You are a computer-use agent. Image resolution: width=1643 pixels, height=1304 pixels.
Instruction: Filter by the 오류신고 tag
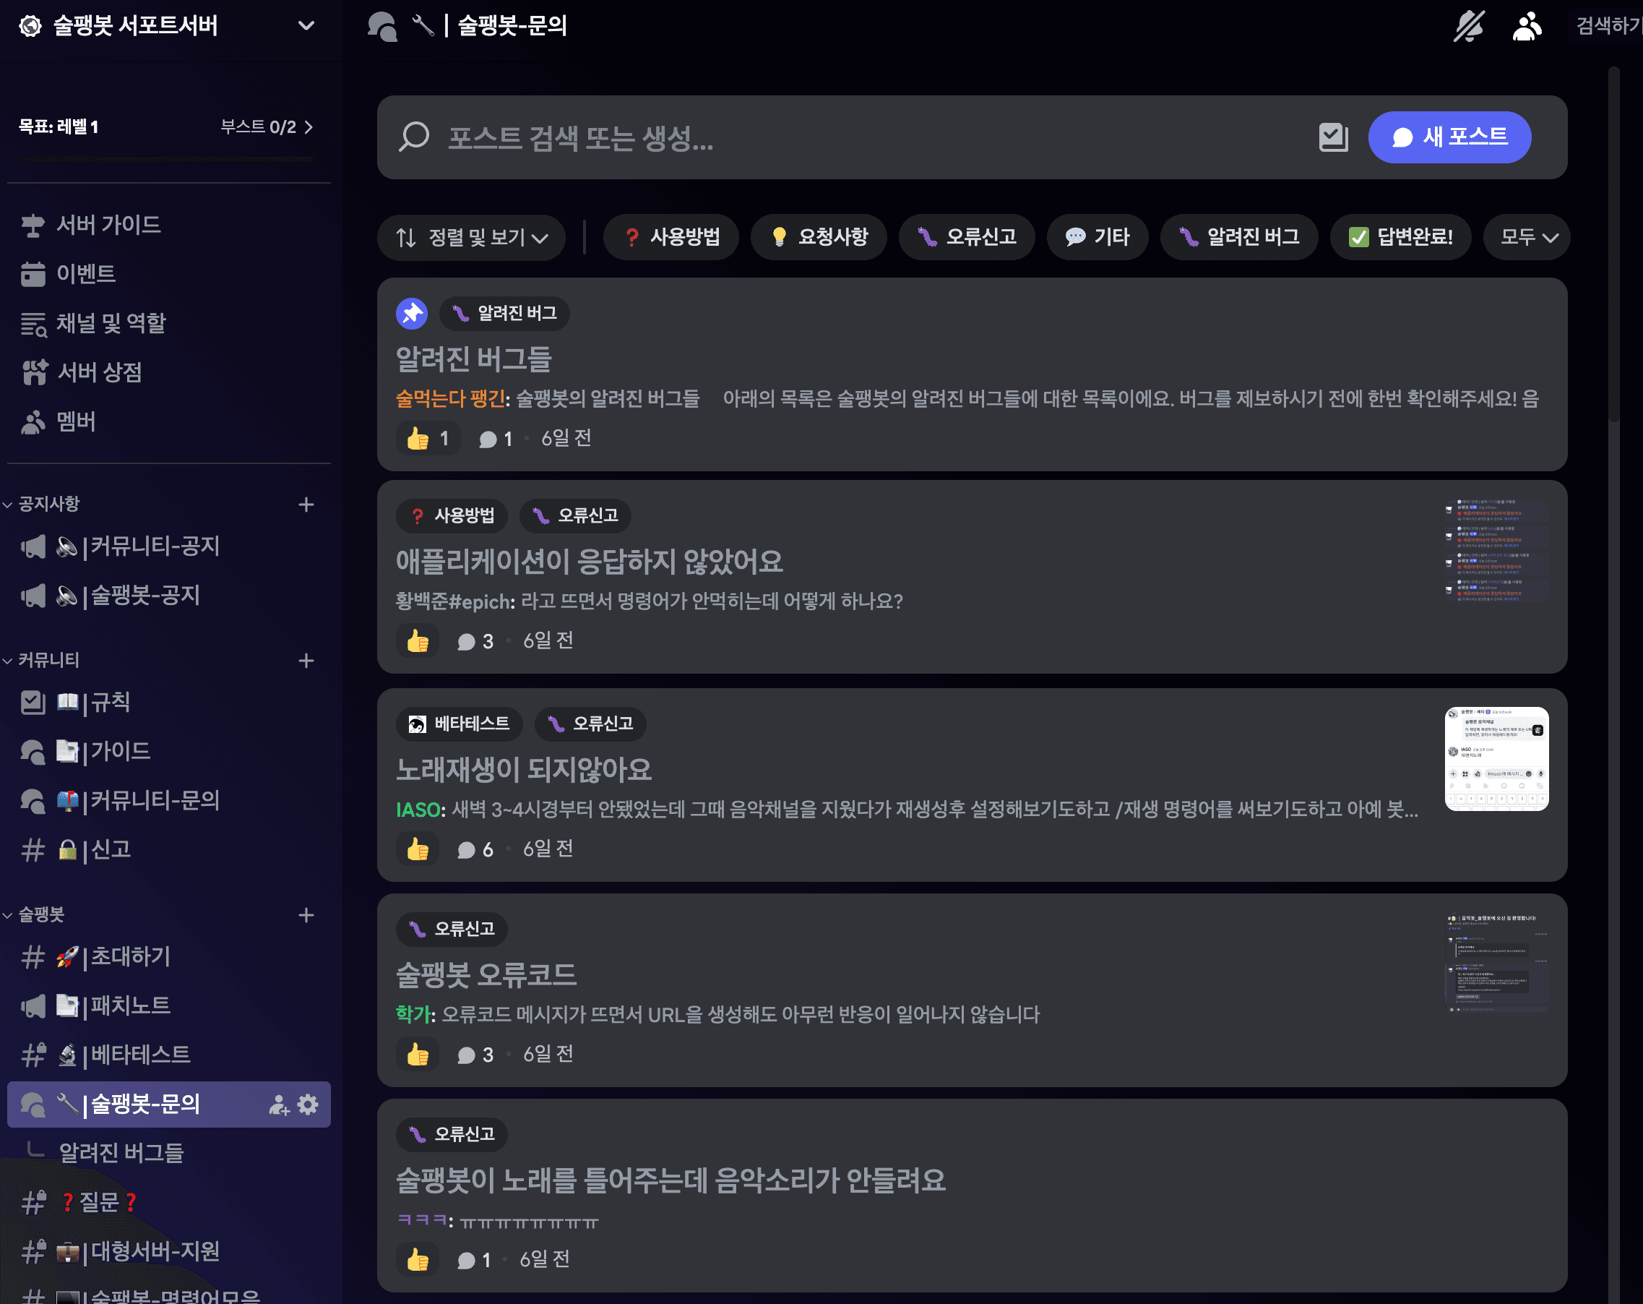(x=966, y=237)
